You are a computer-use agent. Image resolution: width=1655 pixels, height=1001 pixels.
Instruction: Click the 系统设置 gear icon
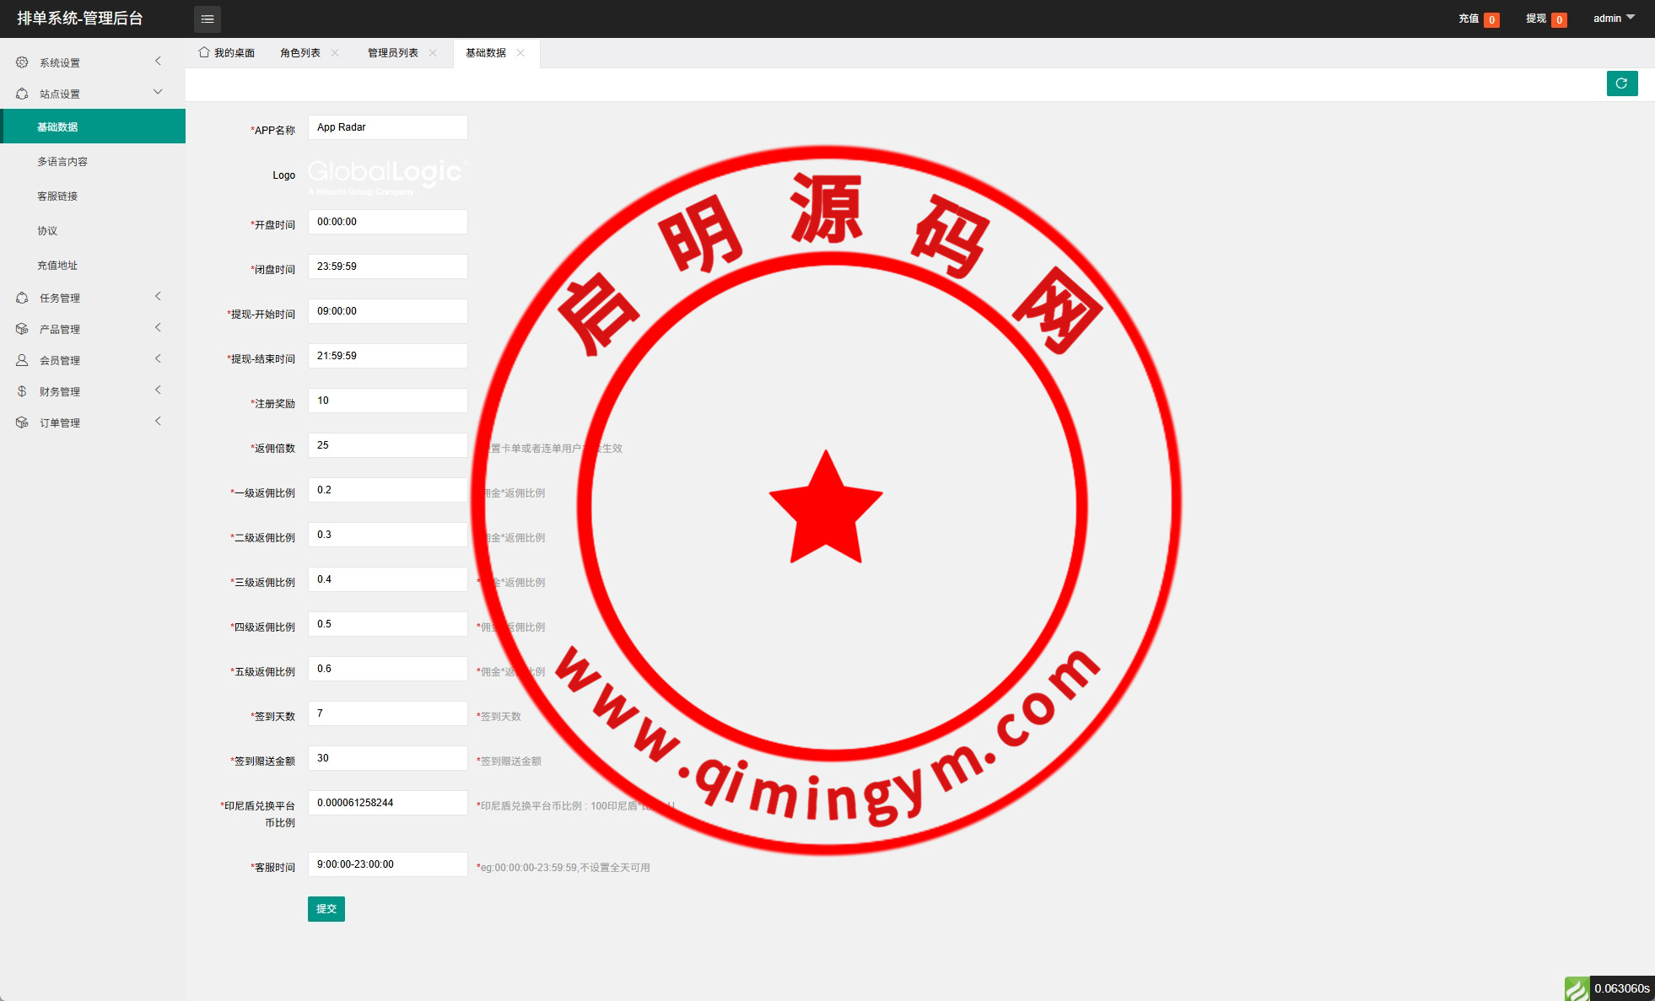(22, 62)
